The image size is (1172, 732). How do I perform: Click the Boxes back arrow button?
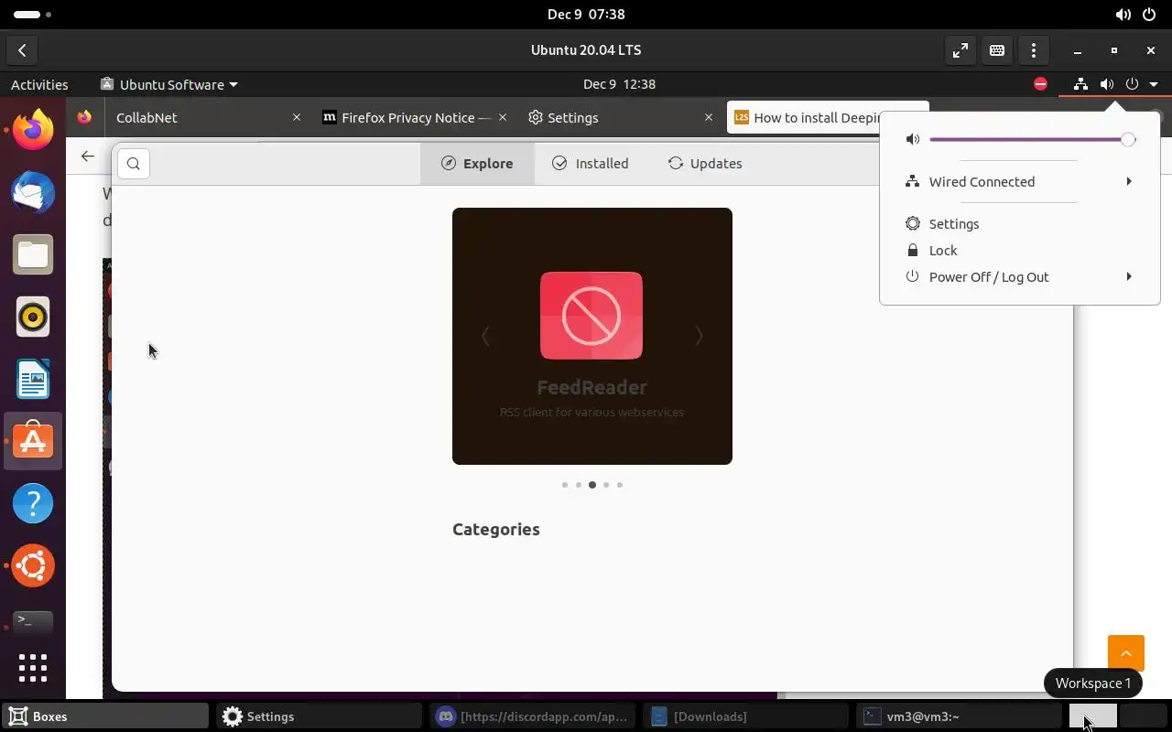(22, 50)
